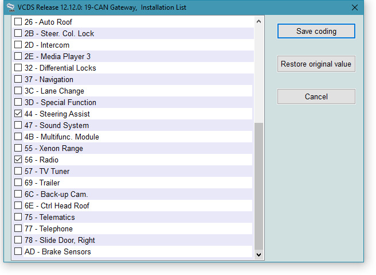This screenshot has width=376, height=275.
Task: Check the 75 - Telematics checkbox
Action: (18, 217)
